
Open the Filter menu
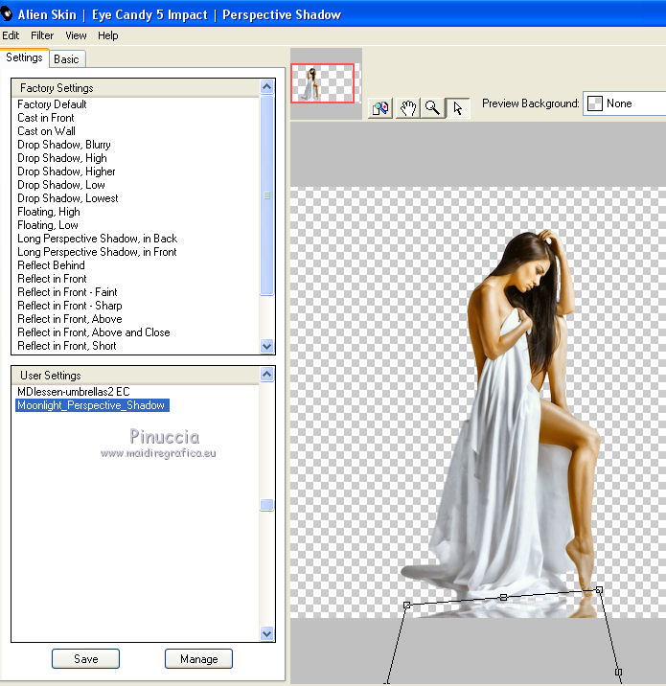click(42, 35)
